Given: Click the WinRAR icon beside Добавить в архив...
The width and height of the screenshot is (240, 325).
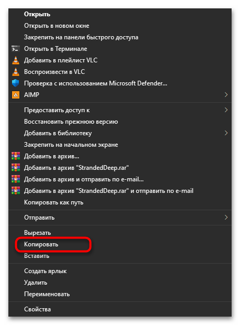Looking at the screenshot, I should coord(16,156).
